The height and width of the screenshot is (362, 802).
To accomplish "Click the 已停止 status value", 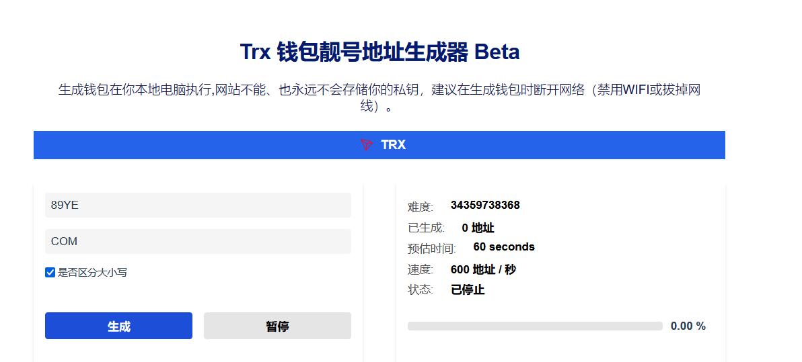I will tap(468, 290).
